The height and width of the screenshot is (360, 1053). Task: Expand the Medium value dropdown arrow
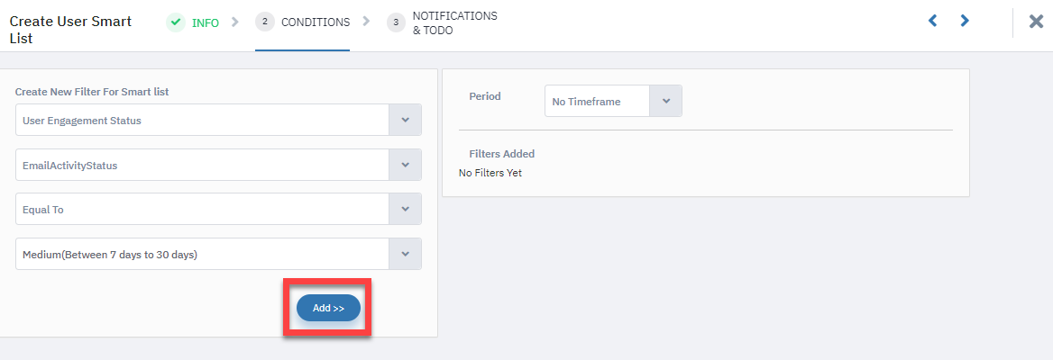pos(405,254)
